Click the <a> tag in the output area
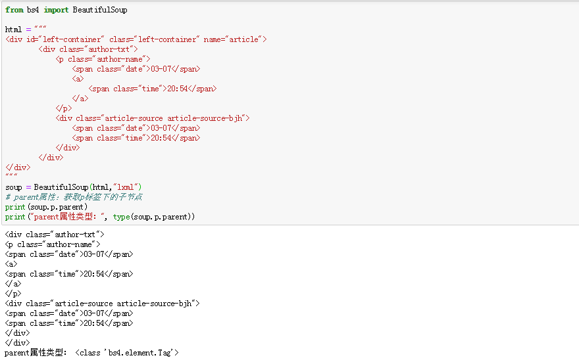Viewport: 579px width, 362px height. 11,264
